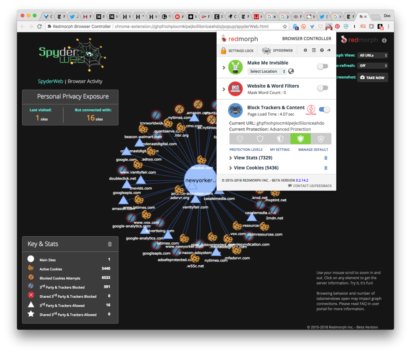411x354 pixels.
Task: Open the Select Location dropdown
Action: 267,72
